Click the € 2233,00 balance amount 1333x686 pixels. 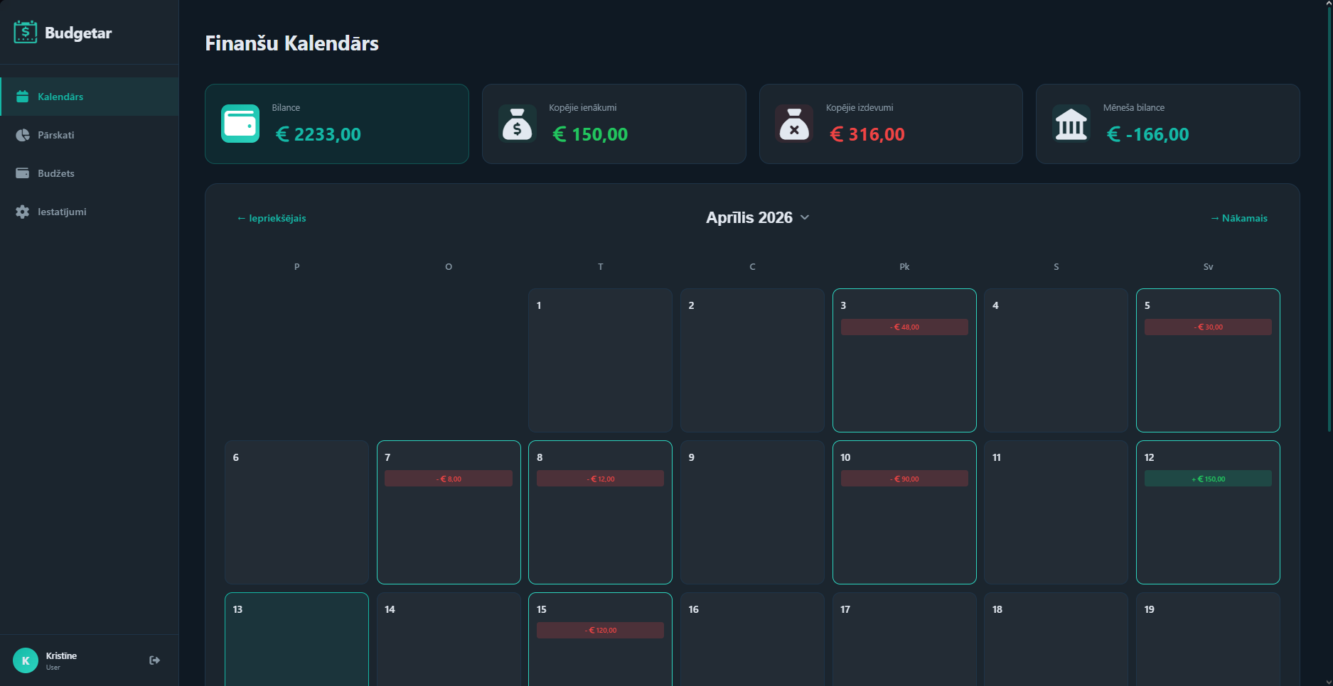[318, 134]
